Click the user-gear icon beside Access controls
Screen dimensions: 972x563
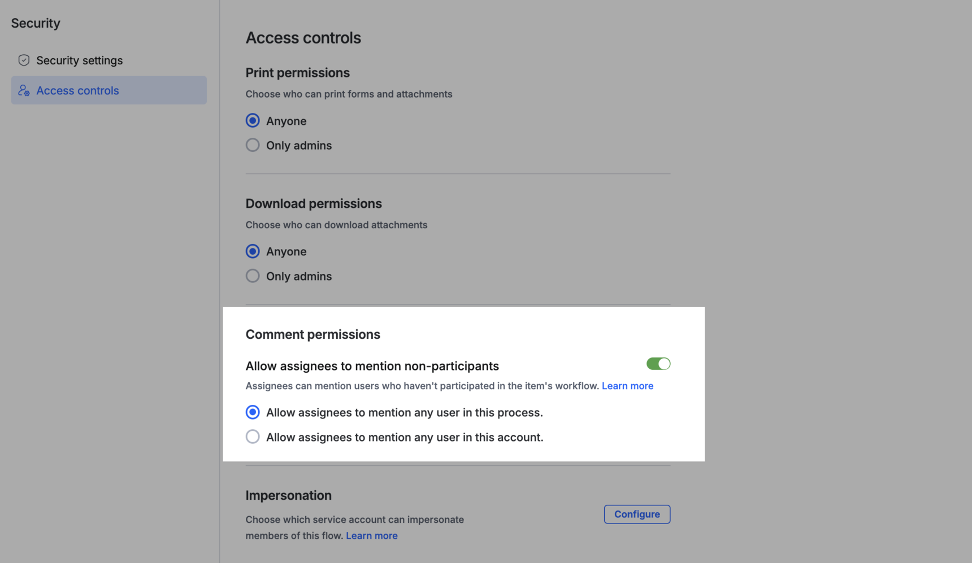24,90
